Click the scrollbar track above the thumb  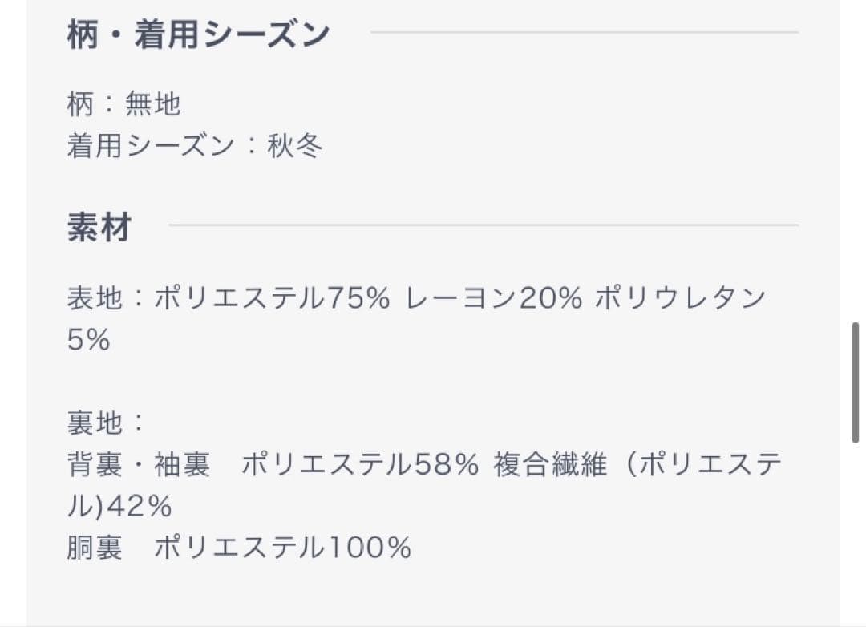(856, 160)
